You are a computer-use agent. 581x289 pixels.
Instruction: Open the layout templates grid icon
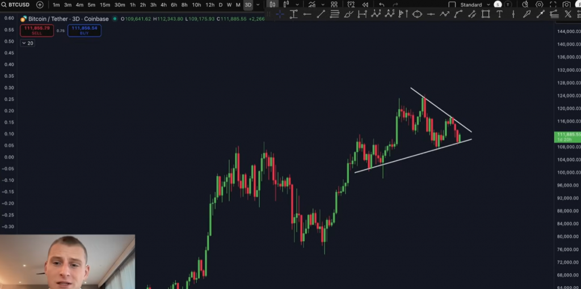(334, 5)
